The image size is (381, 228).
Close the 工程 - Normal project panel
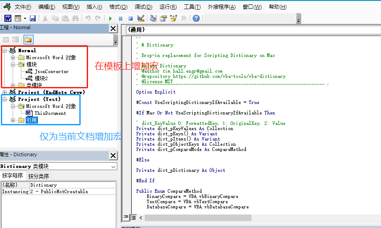point(113,29)
